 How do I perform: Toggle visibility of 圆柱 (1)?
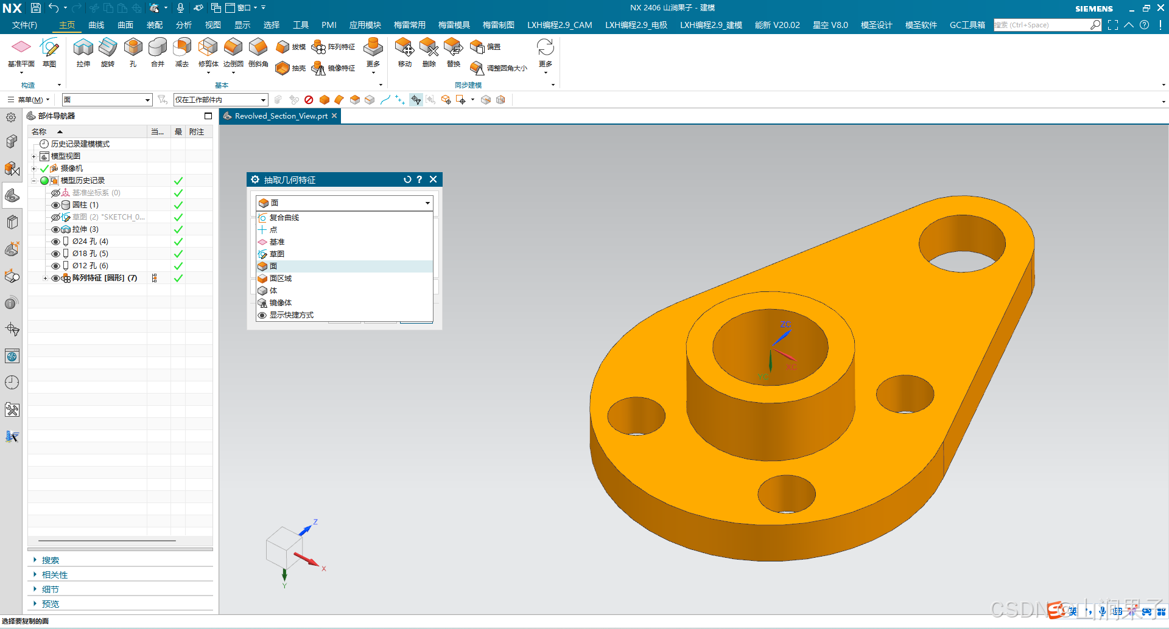[x=56, y=205]
